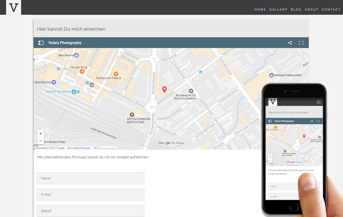Viewport: 343px width, 217px height.
Task: Zoom in on the map
Action: 41,134
